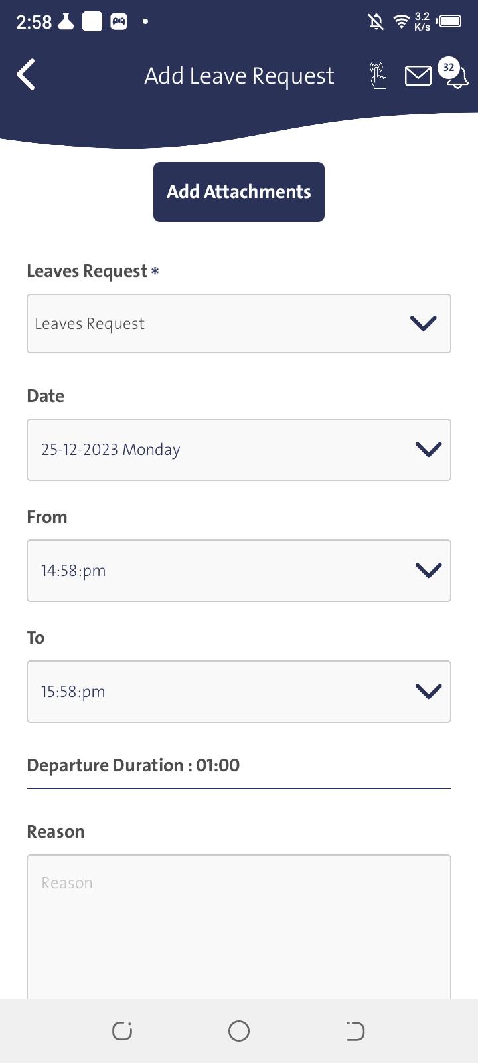Tap the system back navigation button
The width and height of the screenshot is (478, 1063).
pyautogui.click(x=355, y=1031)
